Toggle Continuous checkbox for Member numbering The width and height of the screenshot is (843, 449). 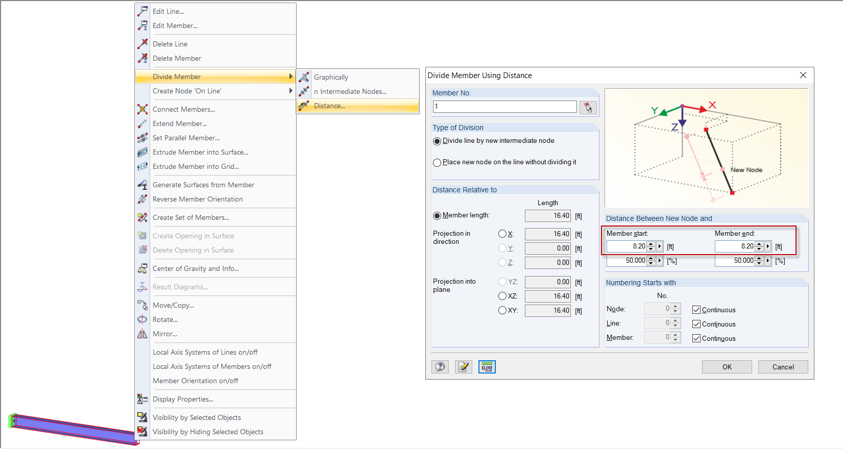696,338
